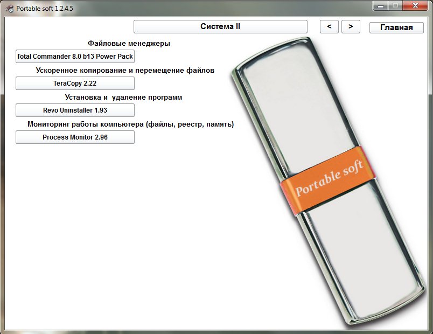Click the Файловые менеджеры category label
The height and width of the screenshot is (334, 433).
(129, 43)
